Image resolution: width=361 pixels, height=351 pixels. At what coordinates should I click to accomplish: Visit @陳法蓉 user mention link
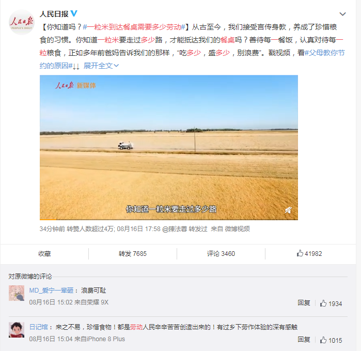175,229
